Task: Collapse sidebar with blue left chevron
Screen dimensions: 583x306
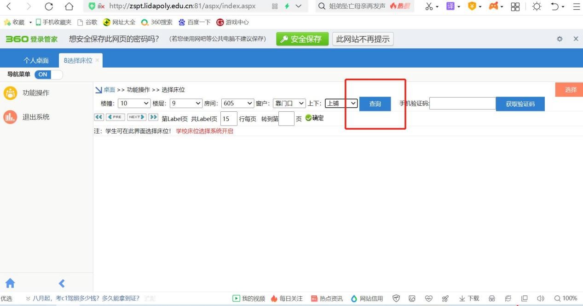Action: tap(62, 283)
